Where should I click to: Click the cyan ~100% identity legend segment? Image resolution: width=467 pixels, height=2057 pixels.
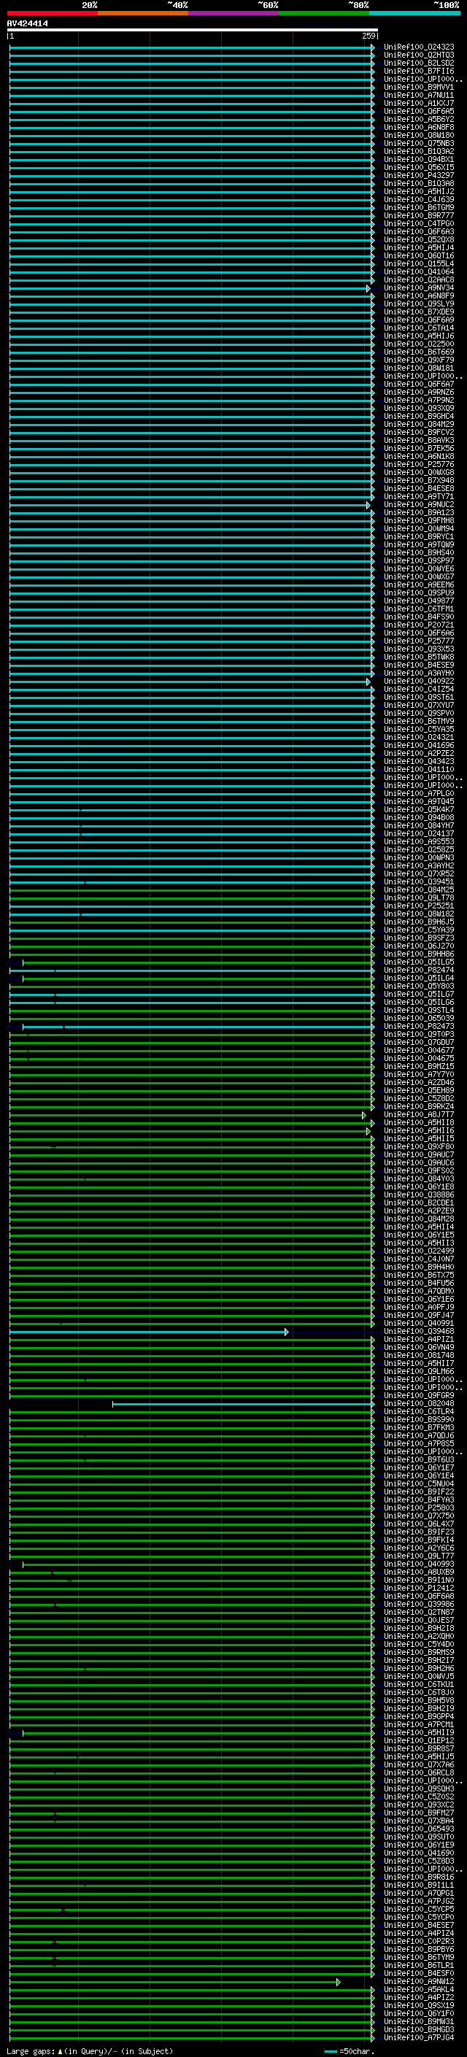[x=414, y=13]
